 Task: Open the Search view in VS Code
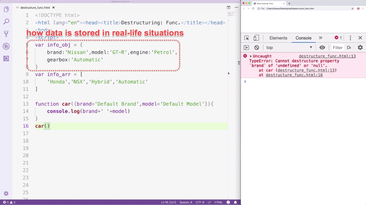tap(6, 22)
